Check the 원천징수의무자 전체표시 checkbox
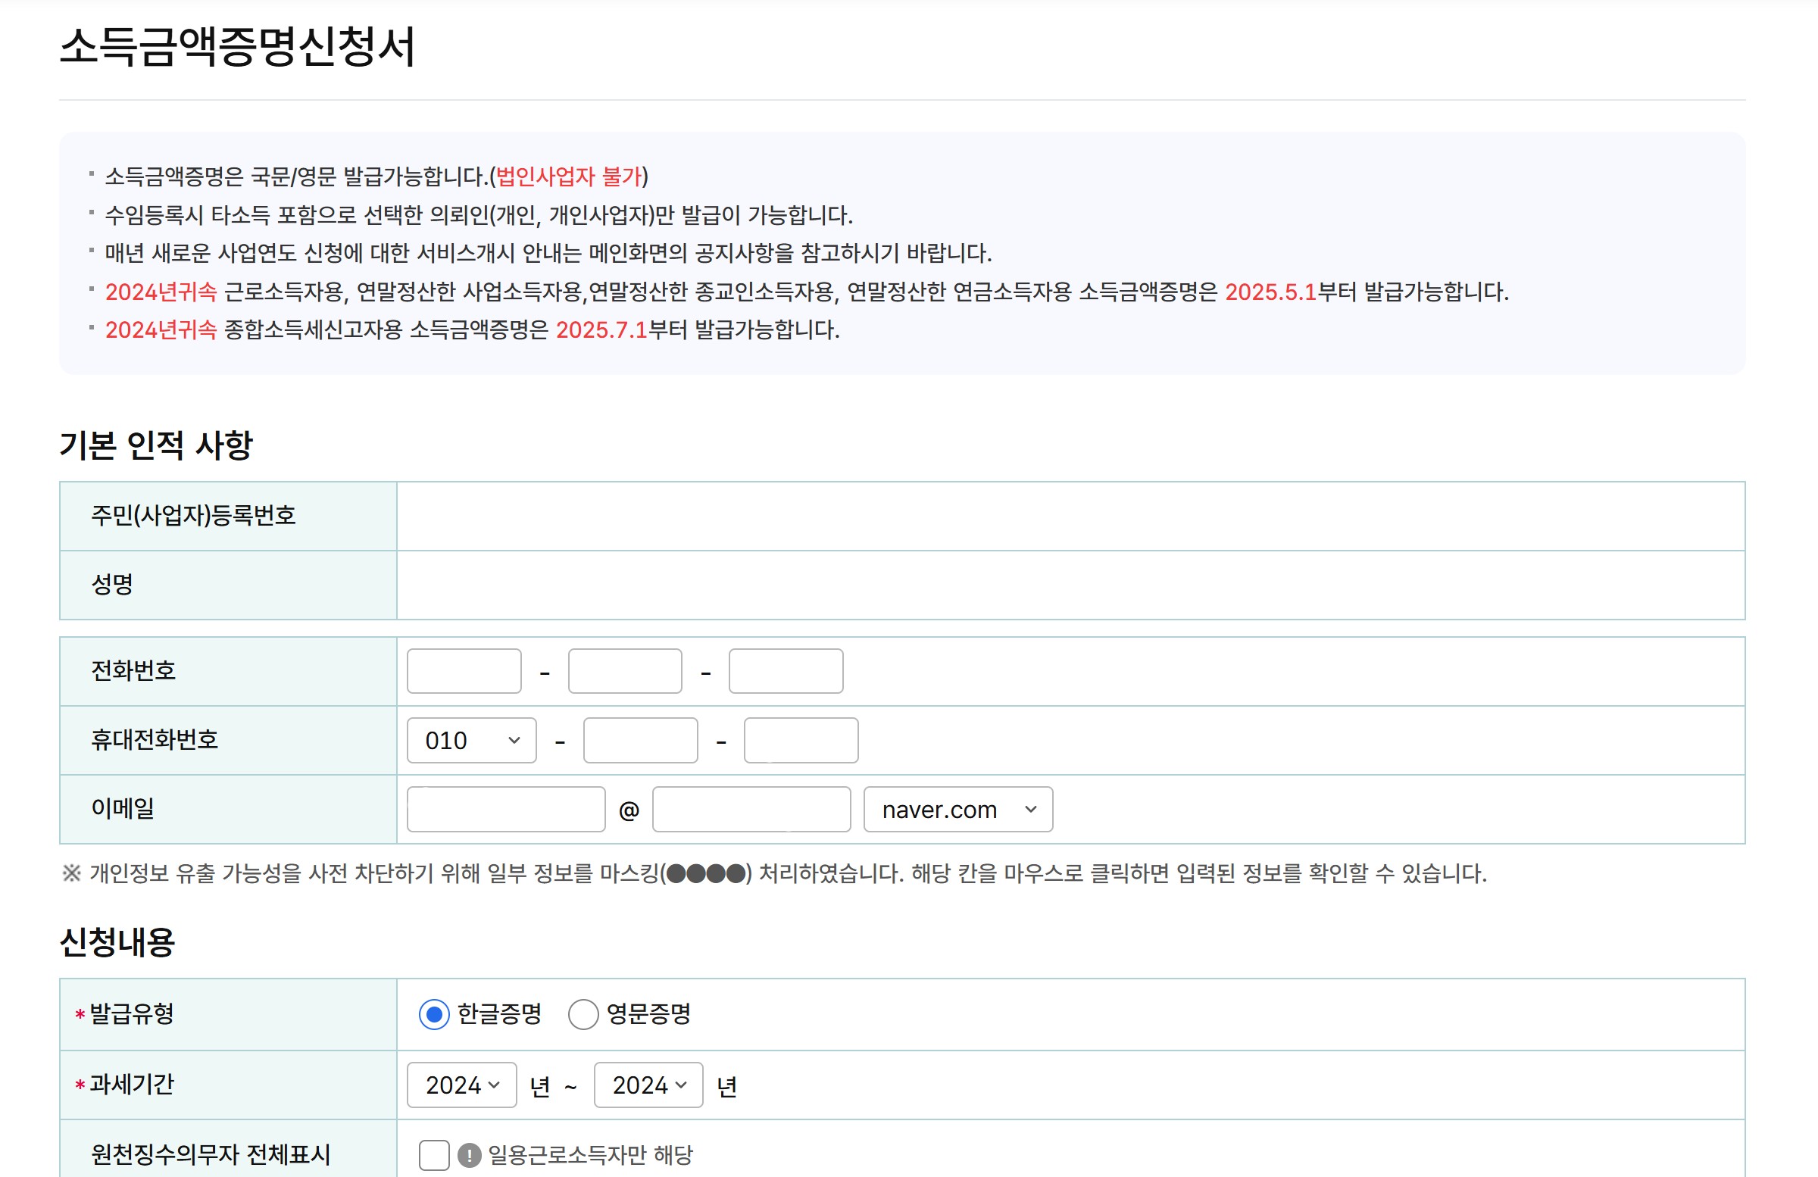Image resolution: width=1818 pixels, height=1177 pixels. tap(434, 1155)
